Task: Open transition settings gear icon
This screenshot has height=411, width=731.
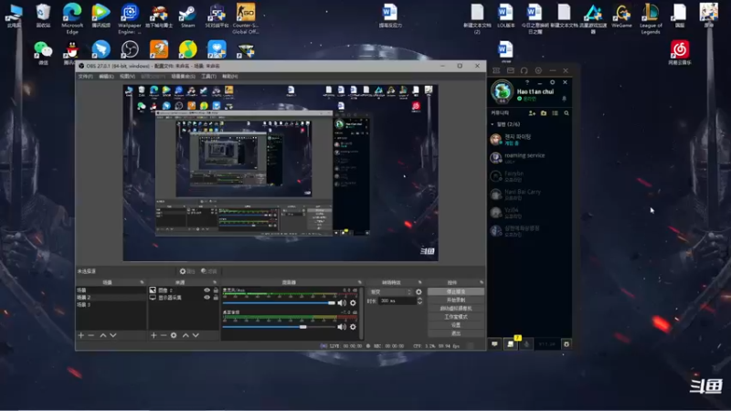Action: [x=418, y=291]
